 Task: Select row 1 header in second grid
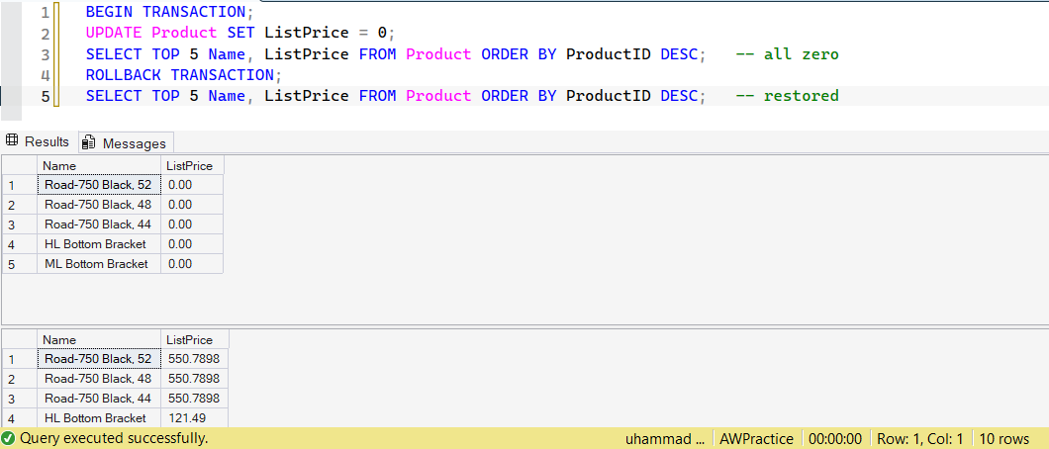20,359
